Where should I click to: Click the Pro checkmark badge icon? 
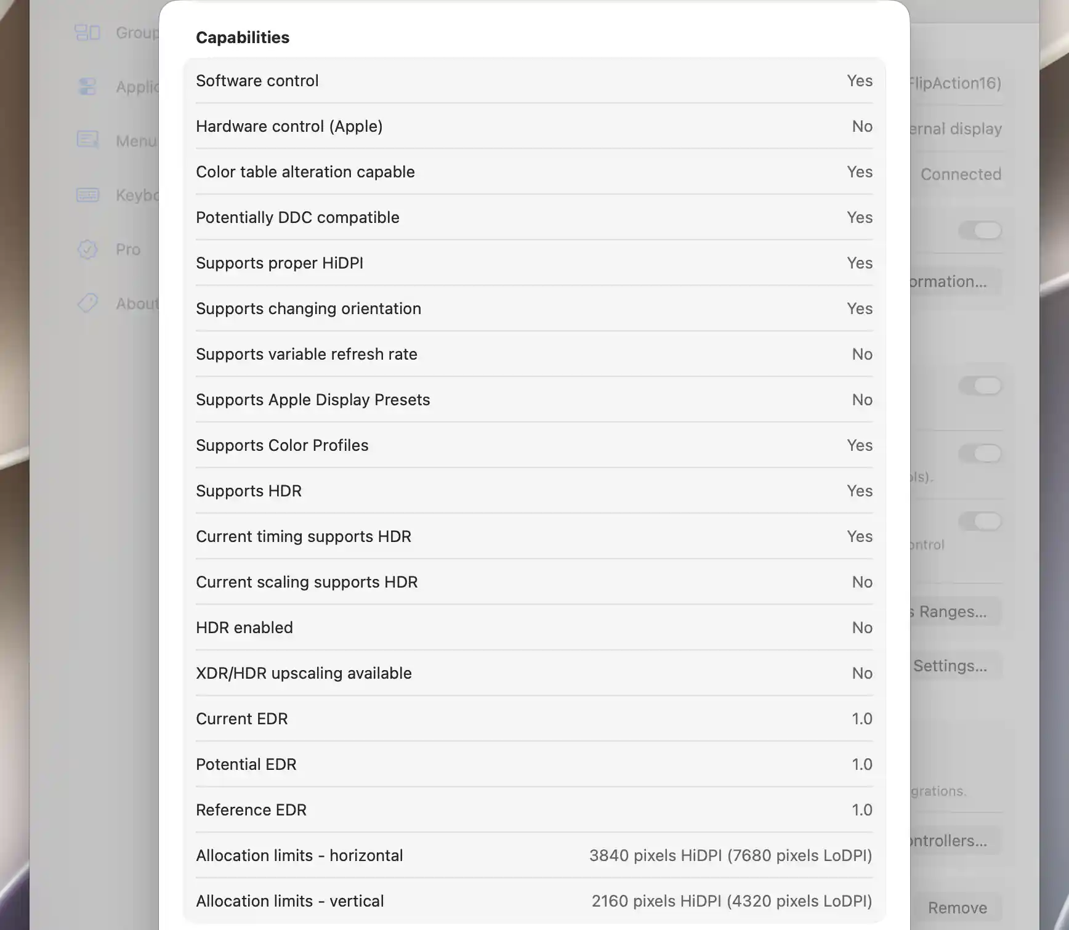pyautogui.click(x=87, y=249)
